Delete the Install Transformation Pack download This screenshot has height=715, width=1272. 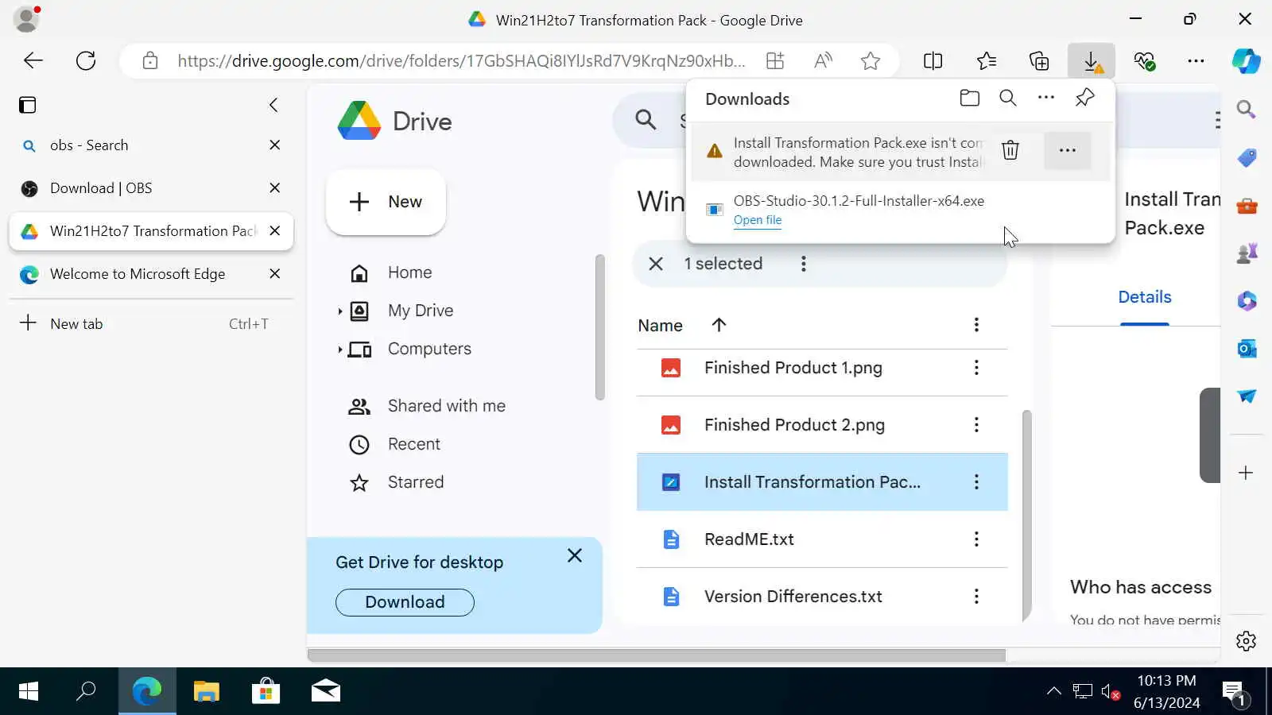coord(1010,150)
